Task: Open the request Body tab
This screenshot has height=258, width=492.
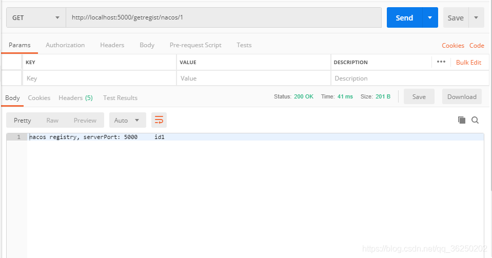Action: 147,45
